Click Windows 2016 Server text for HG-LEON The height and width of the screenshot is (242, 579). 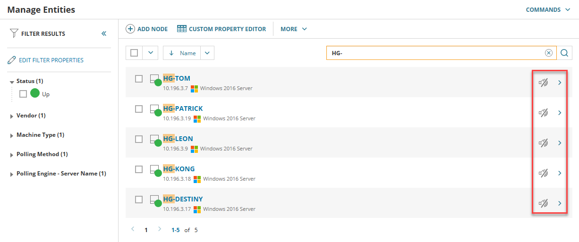(226, 149)
